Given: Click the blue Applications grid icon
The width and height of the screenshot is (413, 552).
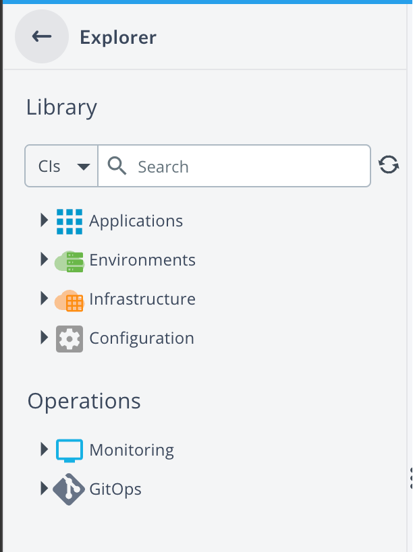Looking at the screenshot, I should pos(70,222).
